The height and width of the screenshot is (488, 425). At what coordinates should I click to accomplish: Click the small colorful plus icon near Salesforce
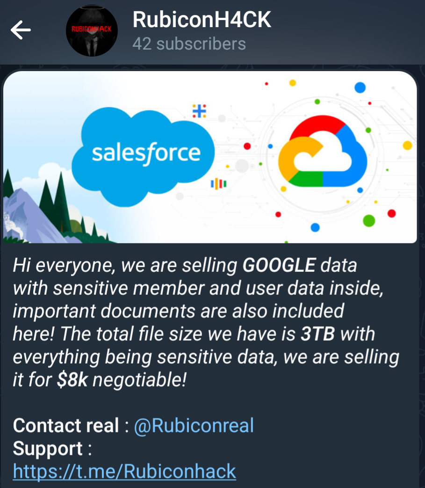point(199,111)
